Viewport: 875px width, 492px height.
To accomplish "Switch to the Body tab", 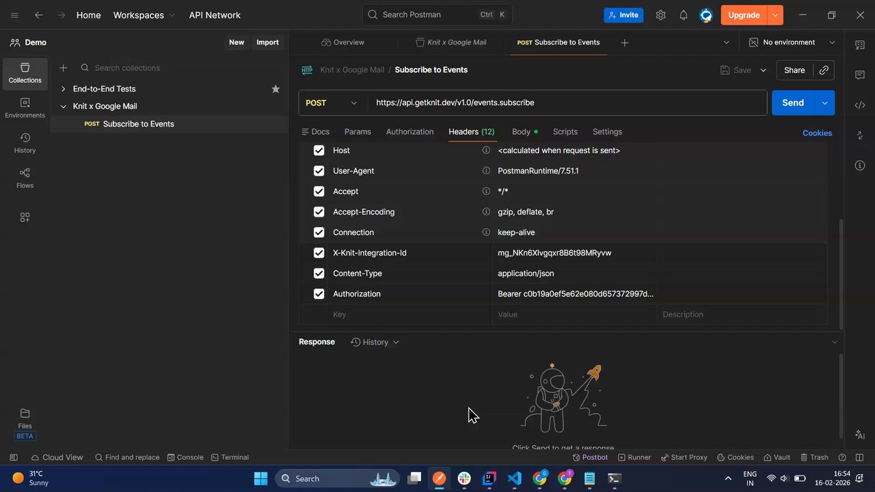I will coord(521,132).
